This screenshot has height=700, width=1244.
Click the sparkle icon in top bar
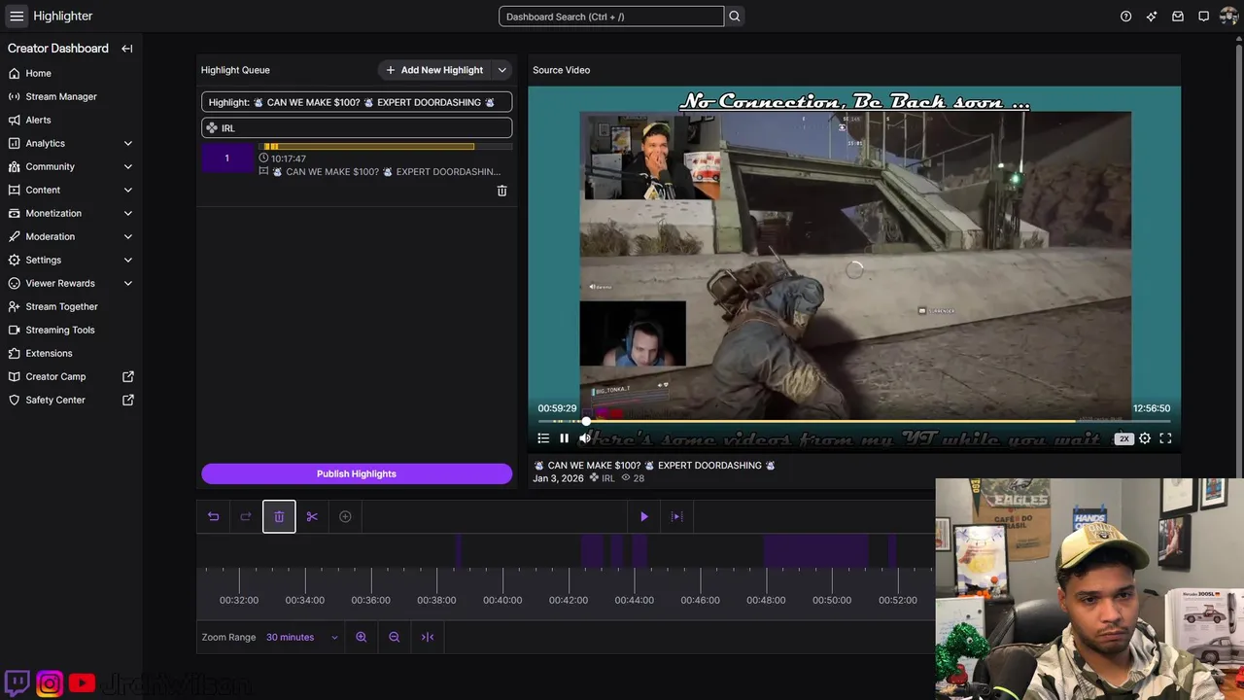[x=1152, y=17]
